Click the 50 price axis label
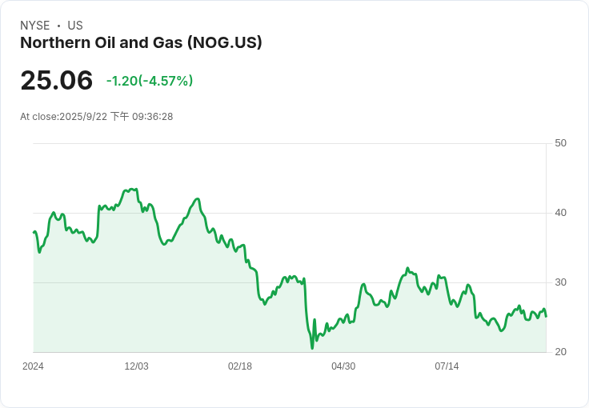The image size is (589, 408). pyautogui.click(x=560, y=143)
